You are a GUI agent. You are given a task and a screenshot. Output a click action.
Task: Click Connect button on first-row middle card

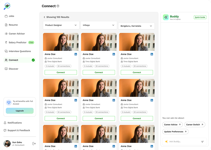[x=99, y=72]
